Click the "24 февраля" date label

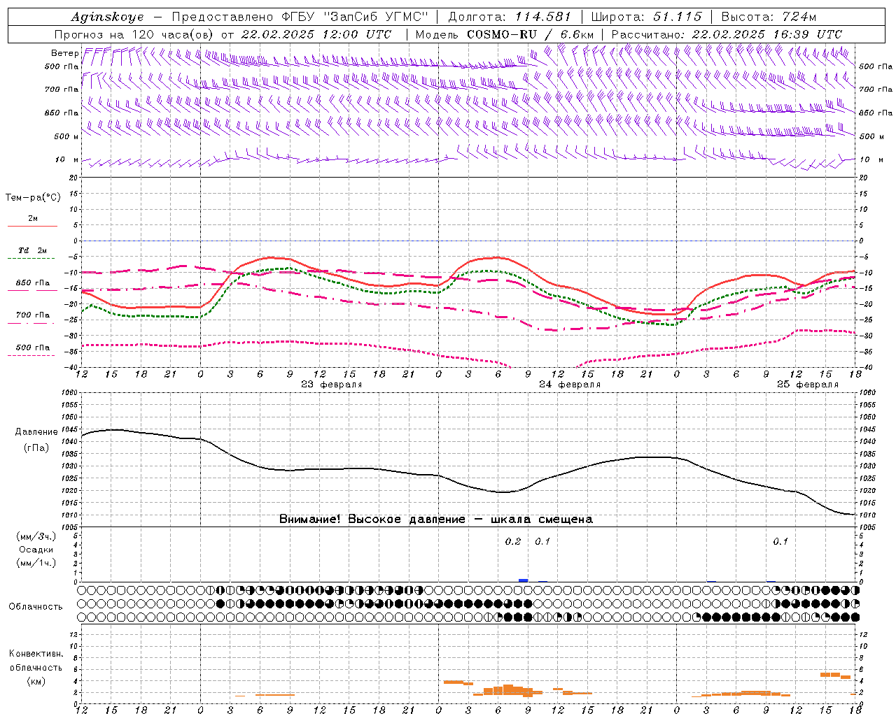570,385
